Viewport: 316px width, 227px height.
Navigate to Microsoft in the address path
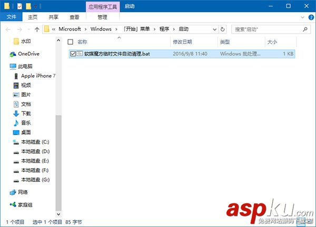[70, 29]
